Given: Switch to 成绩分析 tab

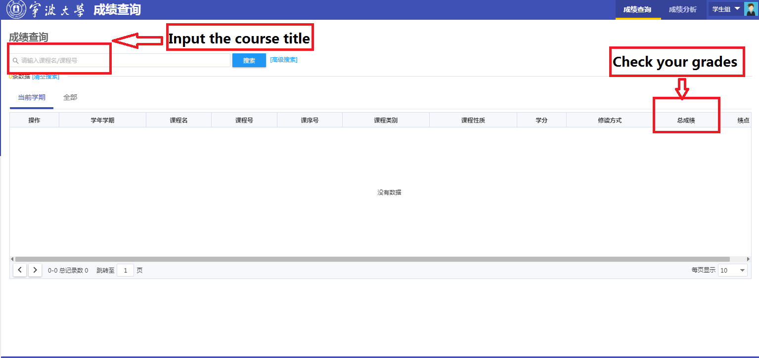Looking at the screenshot, I should point(682,9).
